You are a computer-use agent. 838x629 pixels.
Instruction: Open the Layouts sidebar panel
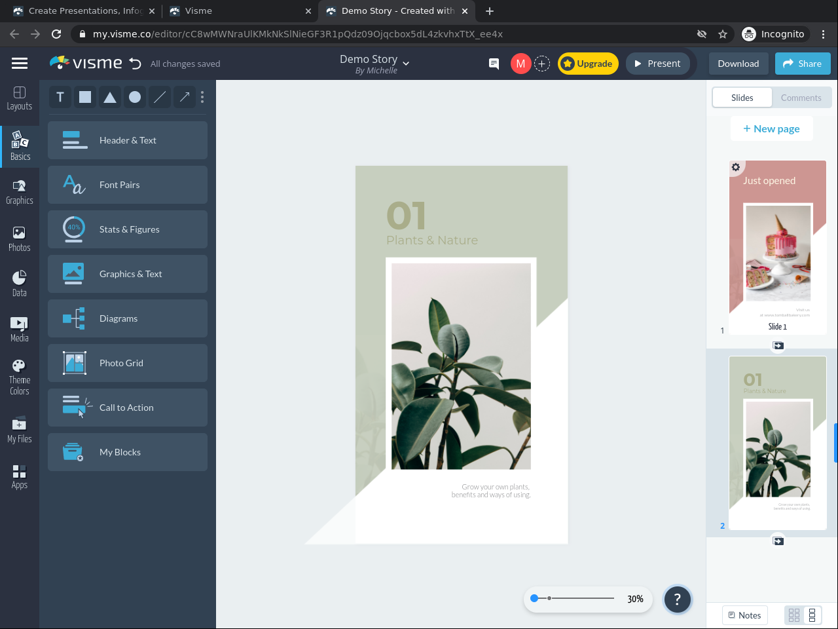[x=20, y=98]
